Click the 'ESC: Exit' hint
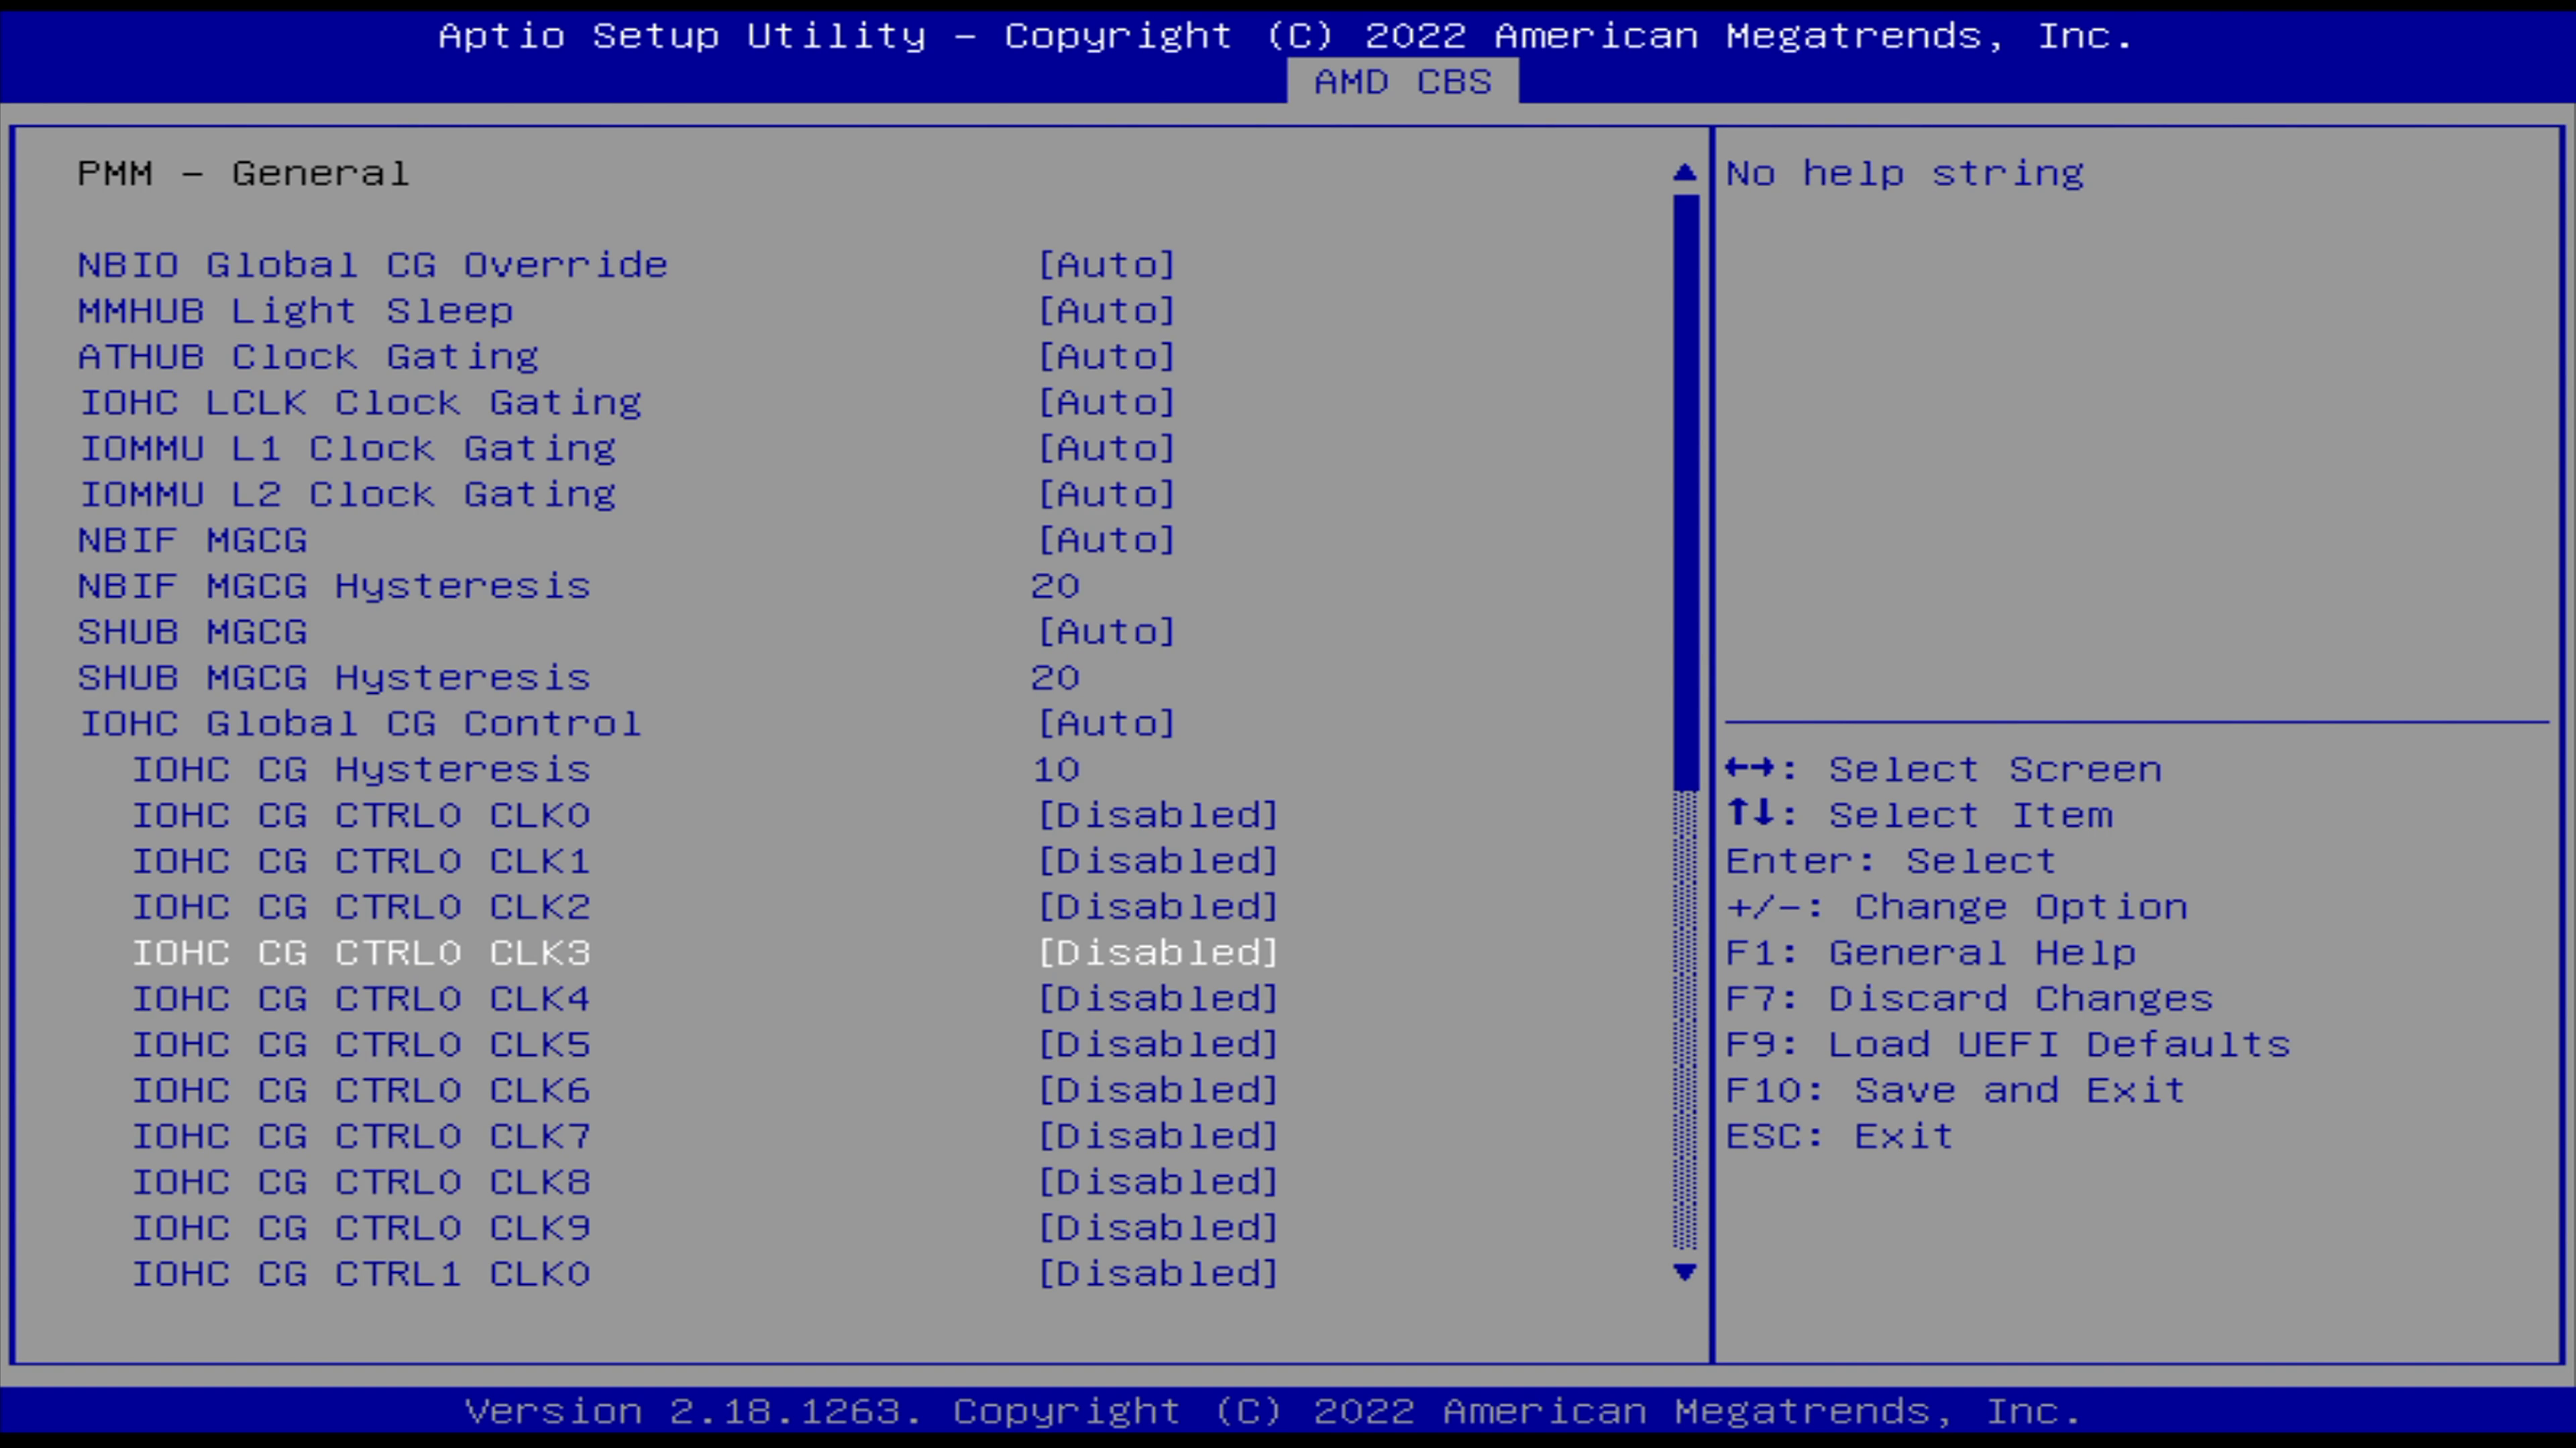 (1840, 1136)
